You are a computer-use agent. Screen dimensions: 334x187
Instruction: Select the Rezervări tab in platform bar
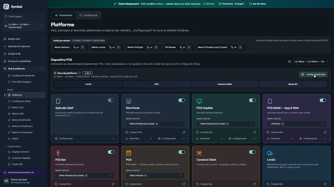(293, 84)
